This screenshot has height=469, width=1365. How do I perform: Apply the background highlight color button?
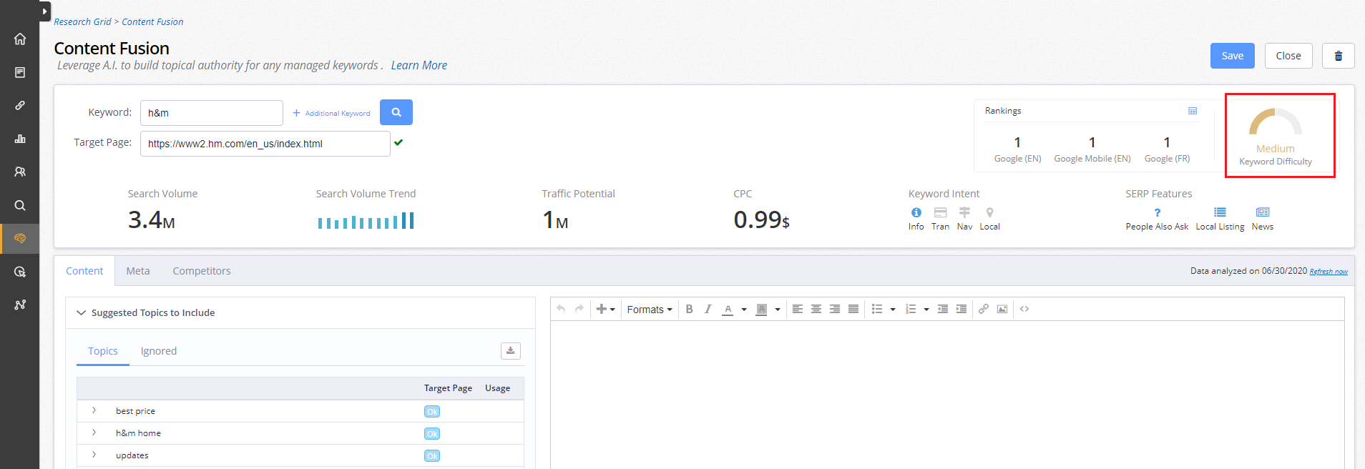coord(761,309)
